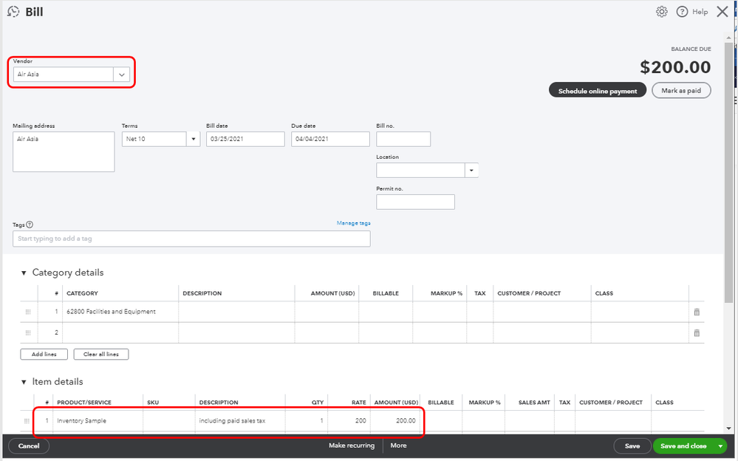Click the Tags input field
Image resolution: width=738 pixels, height=461 pixels.
click(191, 239)
